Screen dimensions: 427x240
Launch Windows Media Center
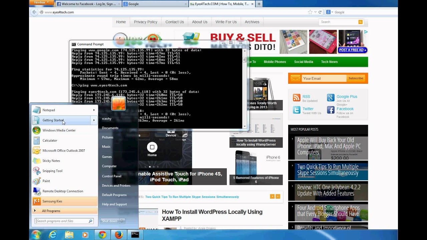65,130
